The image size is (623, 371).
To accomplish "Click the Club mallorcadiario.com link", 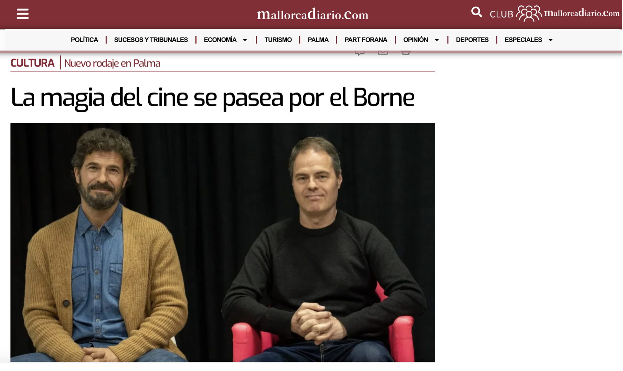I will pos(554,14).
